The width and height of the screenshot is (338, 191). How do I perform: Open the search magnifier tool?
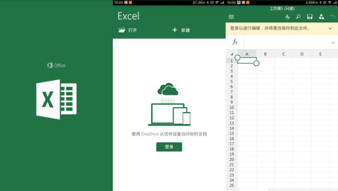tap(298, 16)
